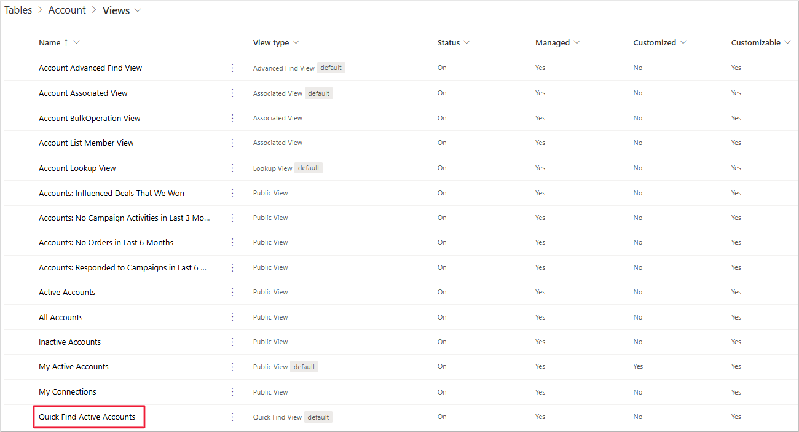This screenshot has height=432, width=799.
Task: Go to the Tables breadcrumb
Action: pos(18,10)
